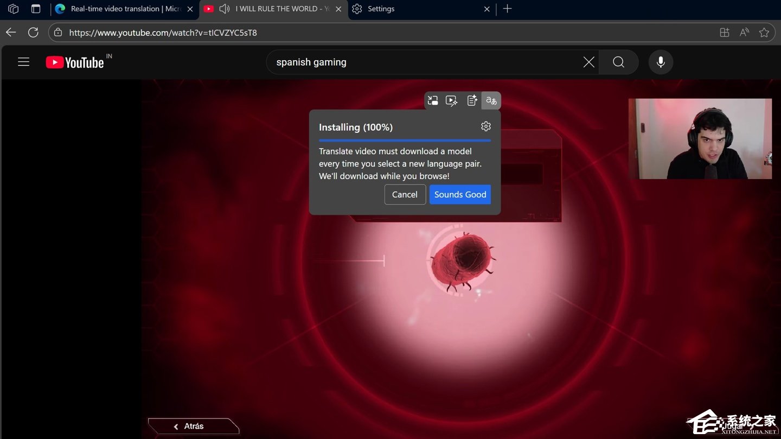
Task: Open the AI video summary icon
Action: point(471,100)
